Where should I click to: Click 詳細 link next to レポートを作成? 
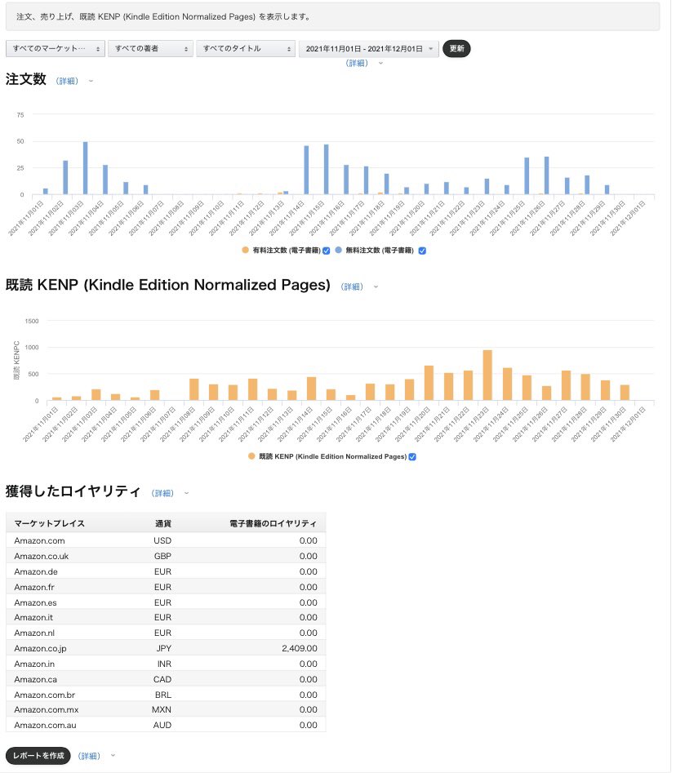pyautogui.click(x=89, y=756)
